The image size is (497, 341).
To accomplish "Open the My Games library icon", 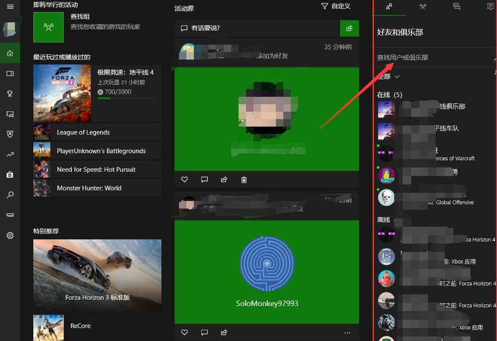I will 10,73.
